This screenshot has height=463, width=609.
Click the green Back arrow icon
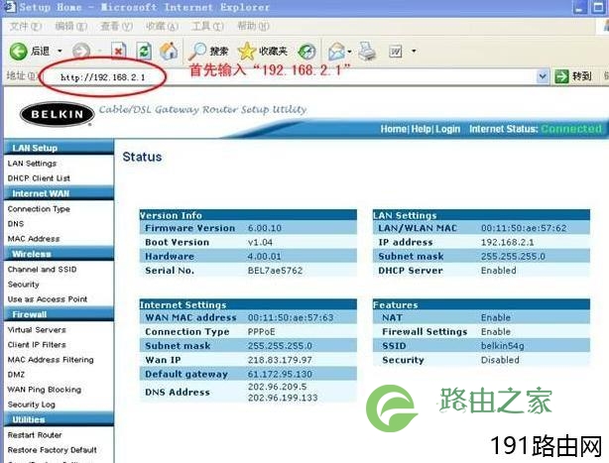pos(18,52)
